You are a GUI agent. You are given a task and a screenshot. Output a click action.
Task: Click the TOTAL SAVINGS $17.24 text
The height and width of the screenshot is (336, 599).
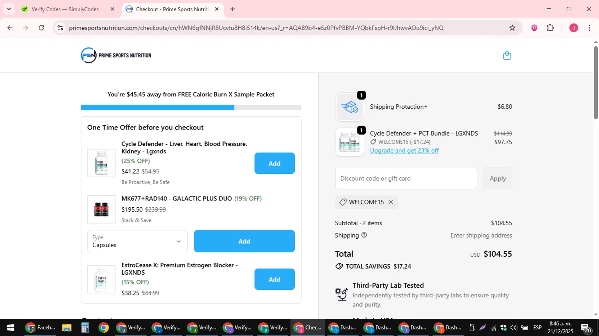[378, 266]
